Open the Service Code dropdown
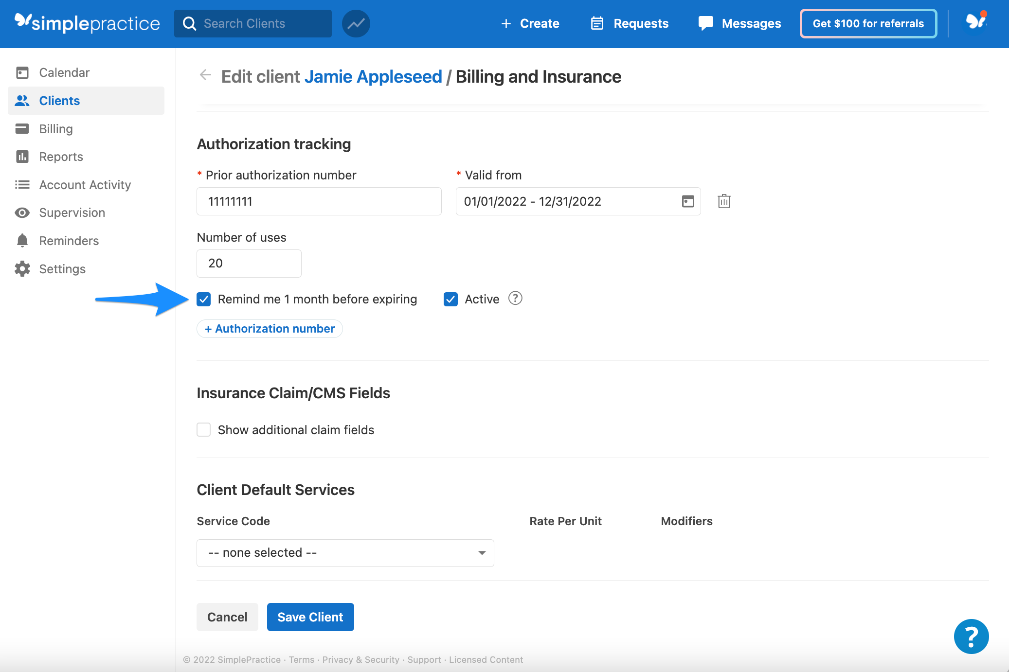 (x=344, y=552)
